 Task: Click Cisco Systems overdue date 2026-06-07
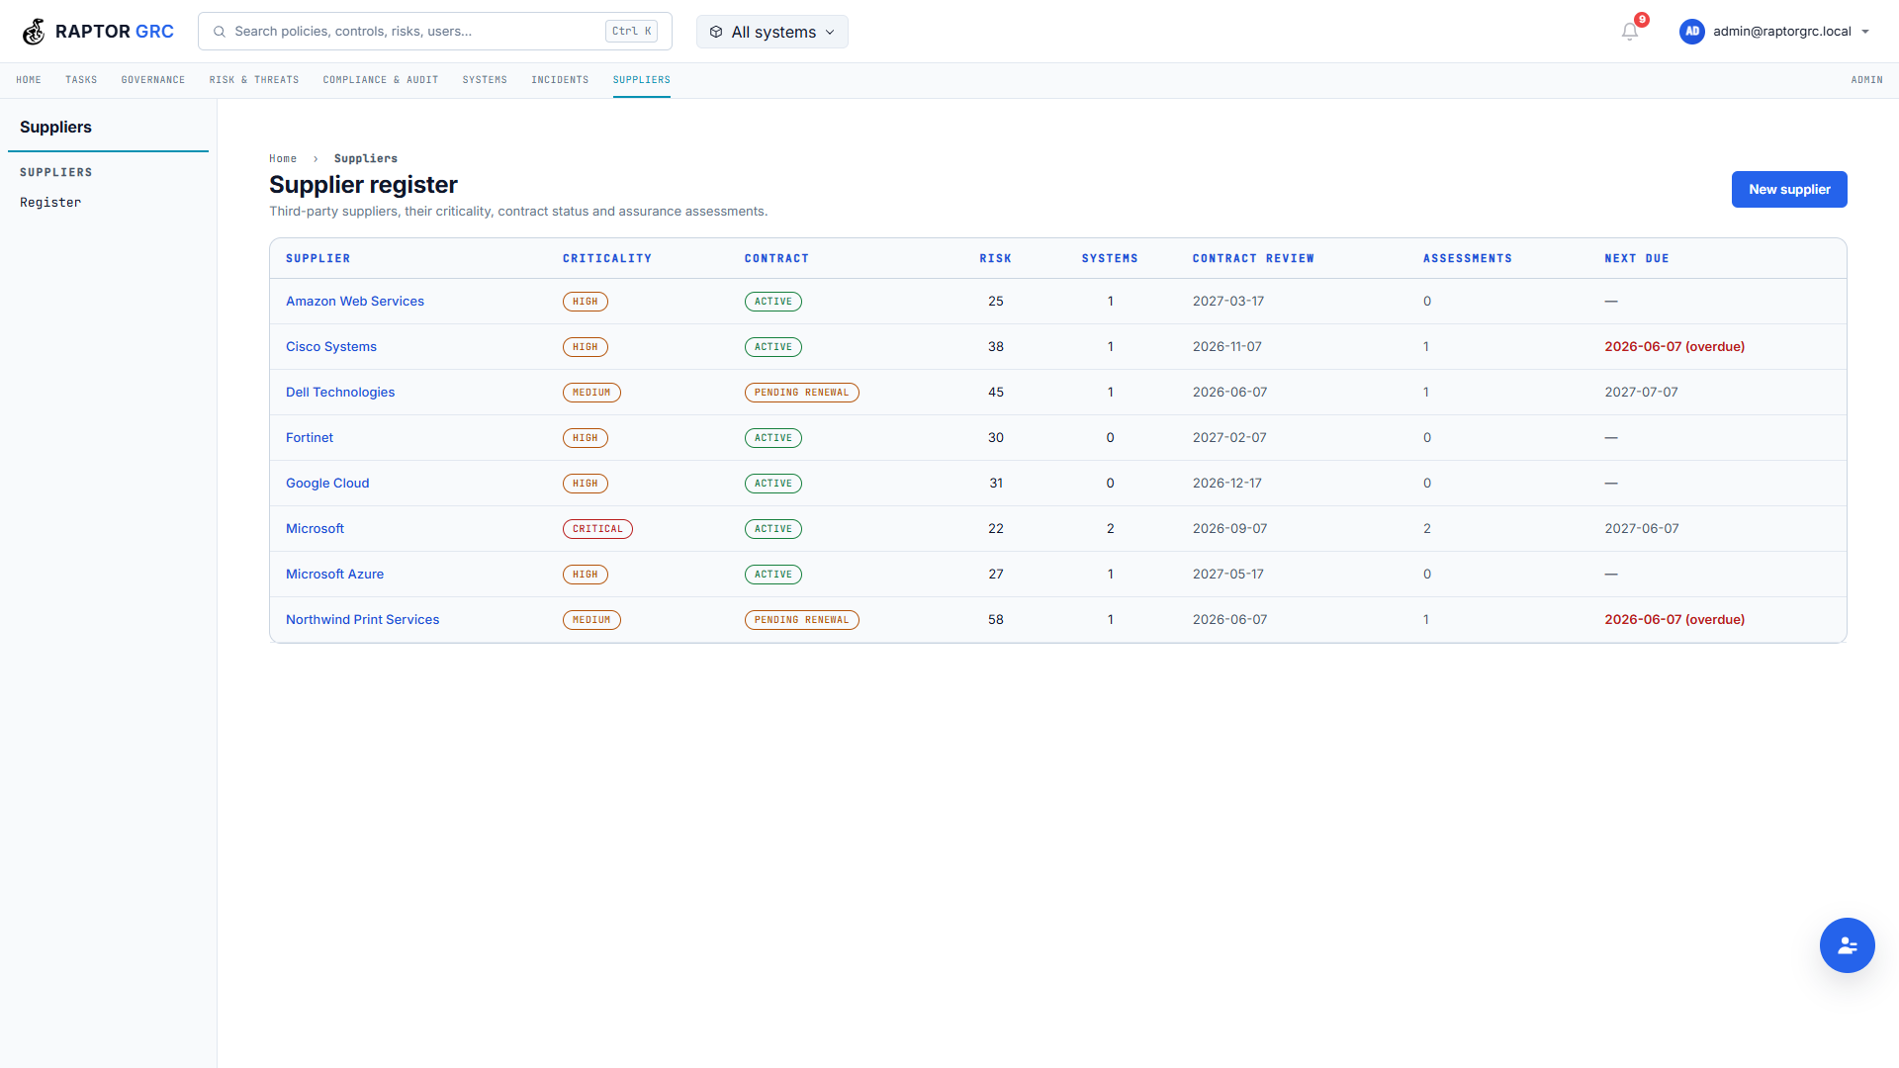coord(1674,347)
